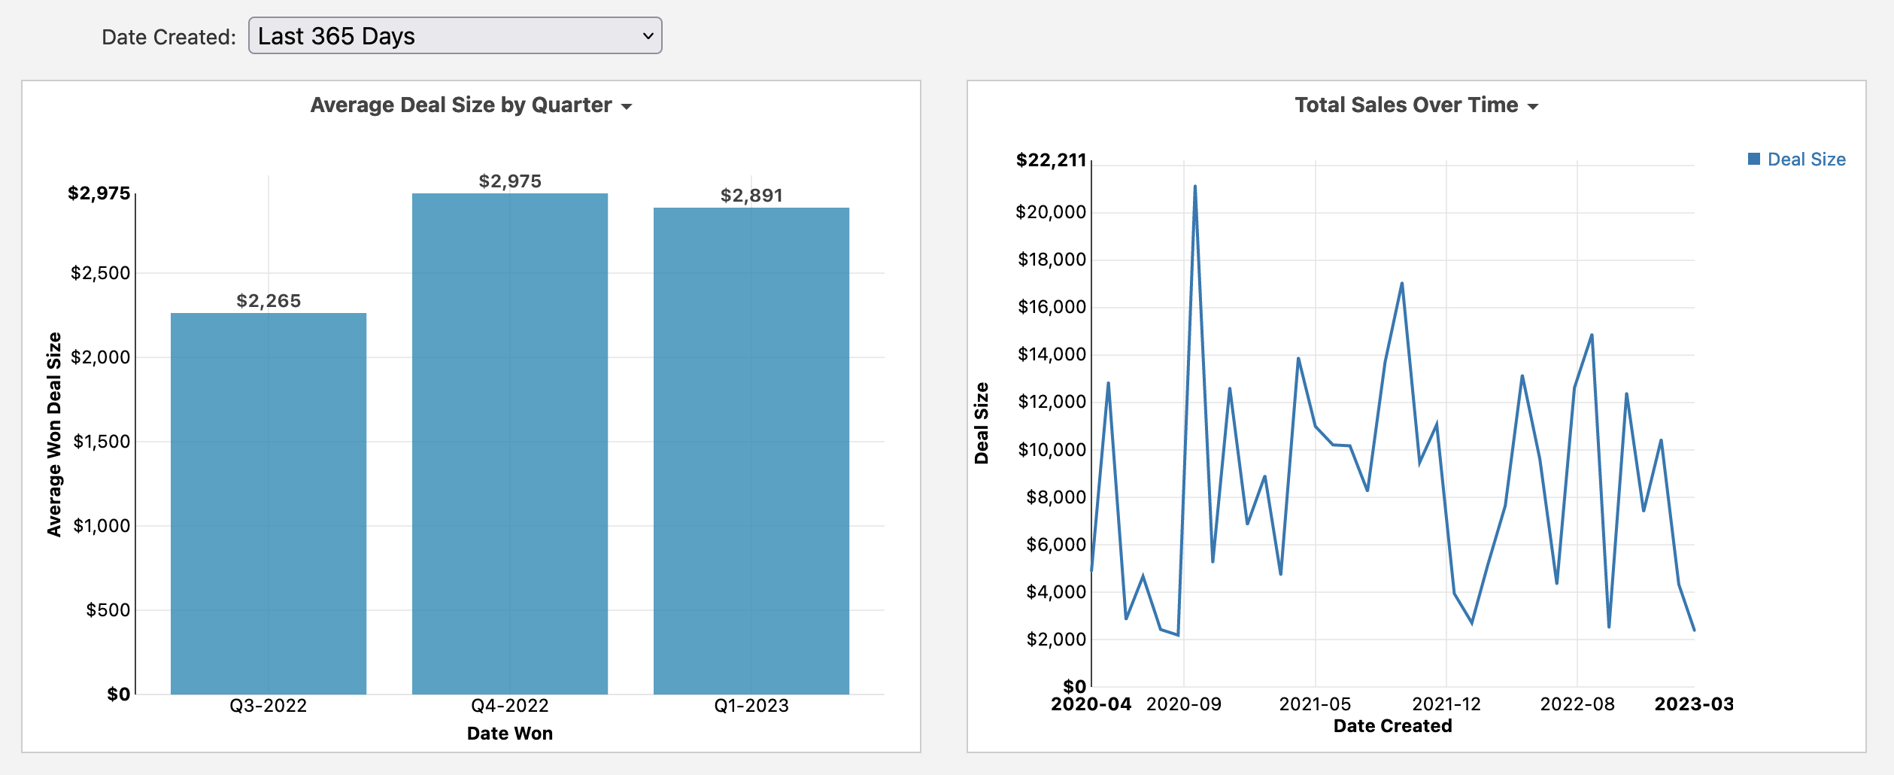
Task: Click the $2,975 data label
Action: click(509, 181)
